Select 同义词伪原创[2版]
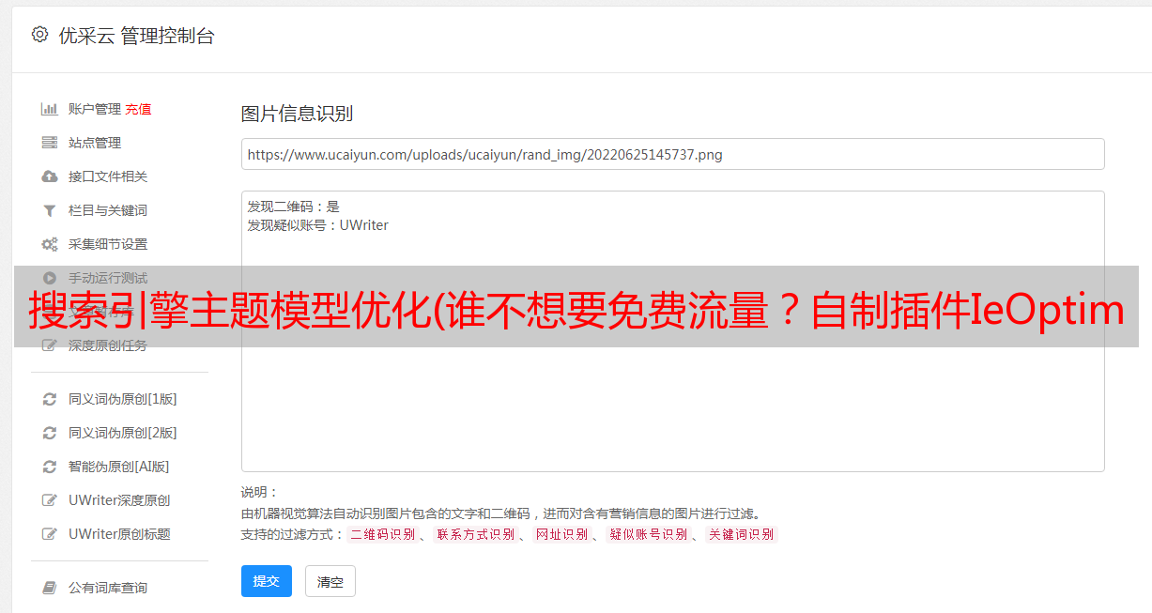Screen dimensions: 1152x613 (123, 433)
